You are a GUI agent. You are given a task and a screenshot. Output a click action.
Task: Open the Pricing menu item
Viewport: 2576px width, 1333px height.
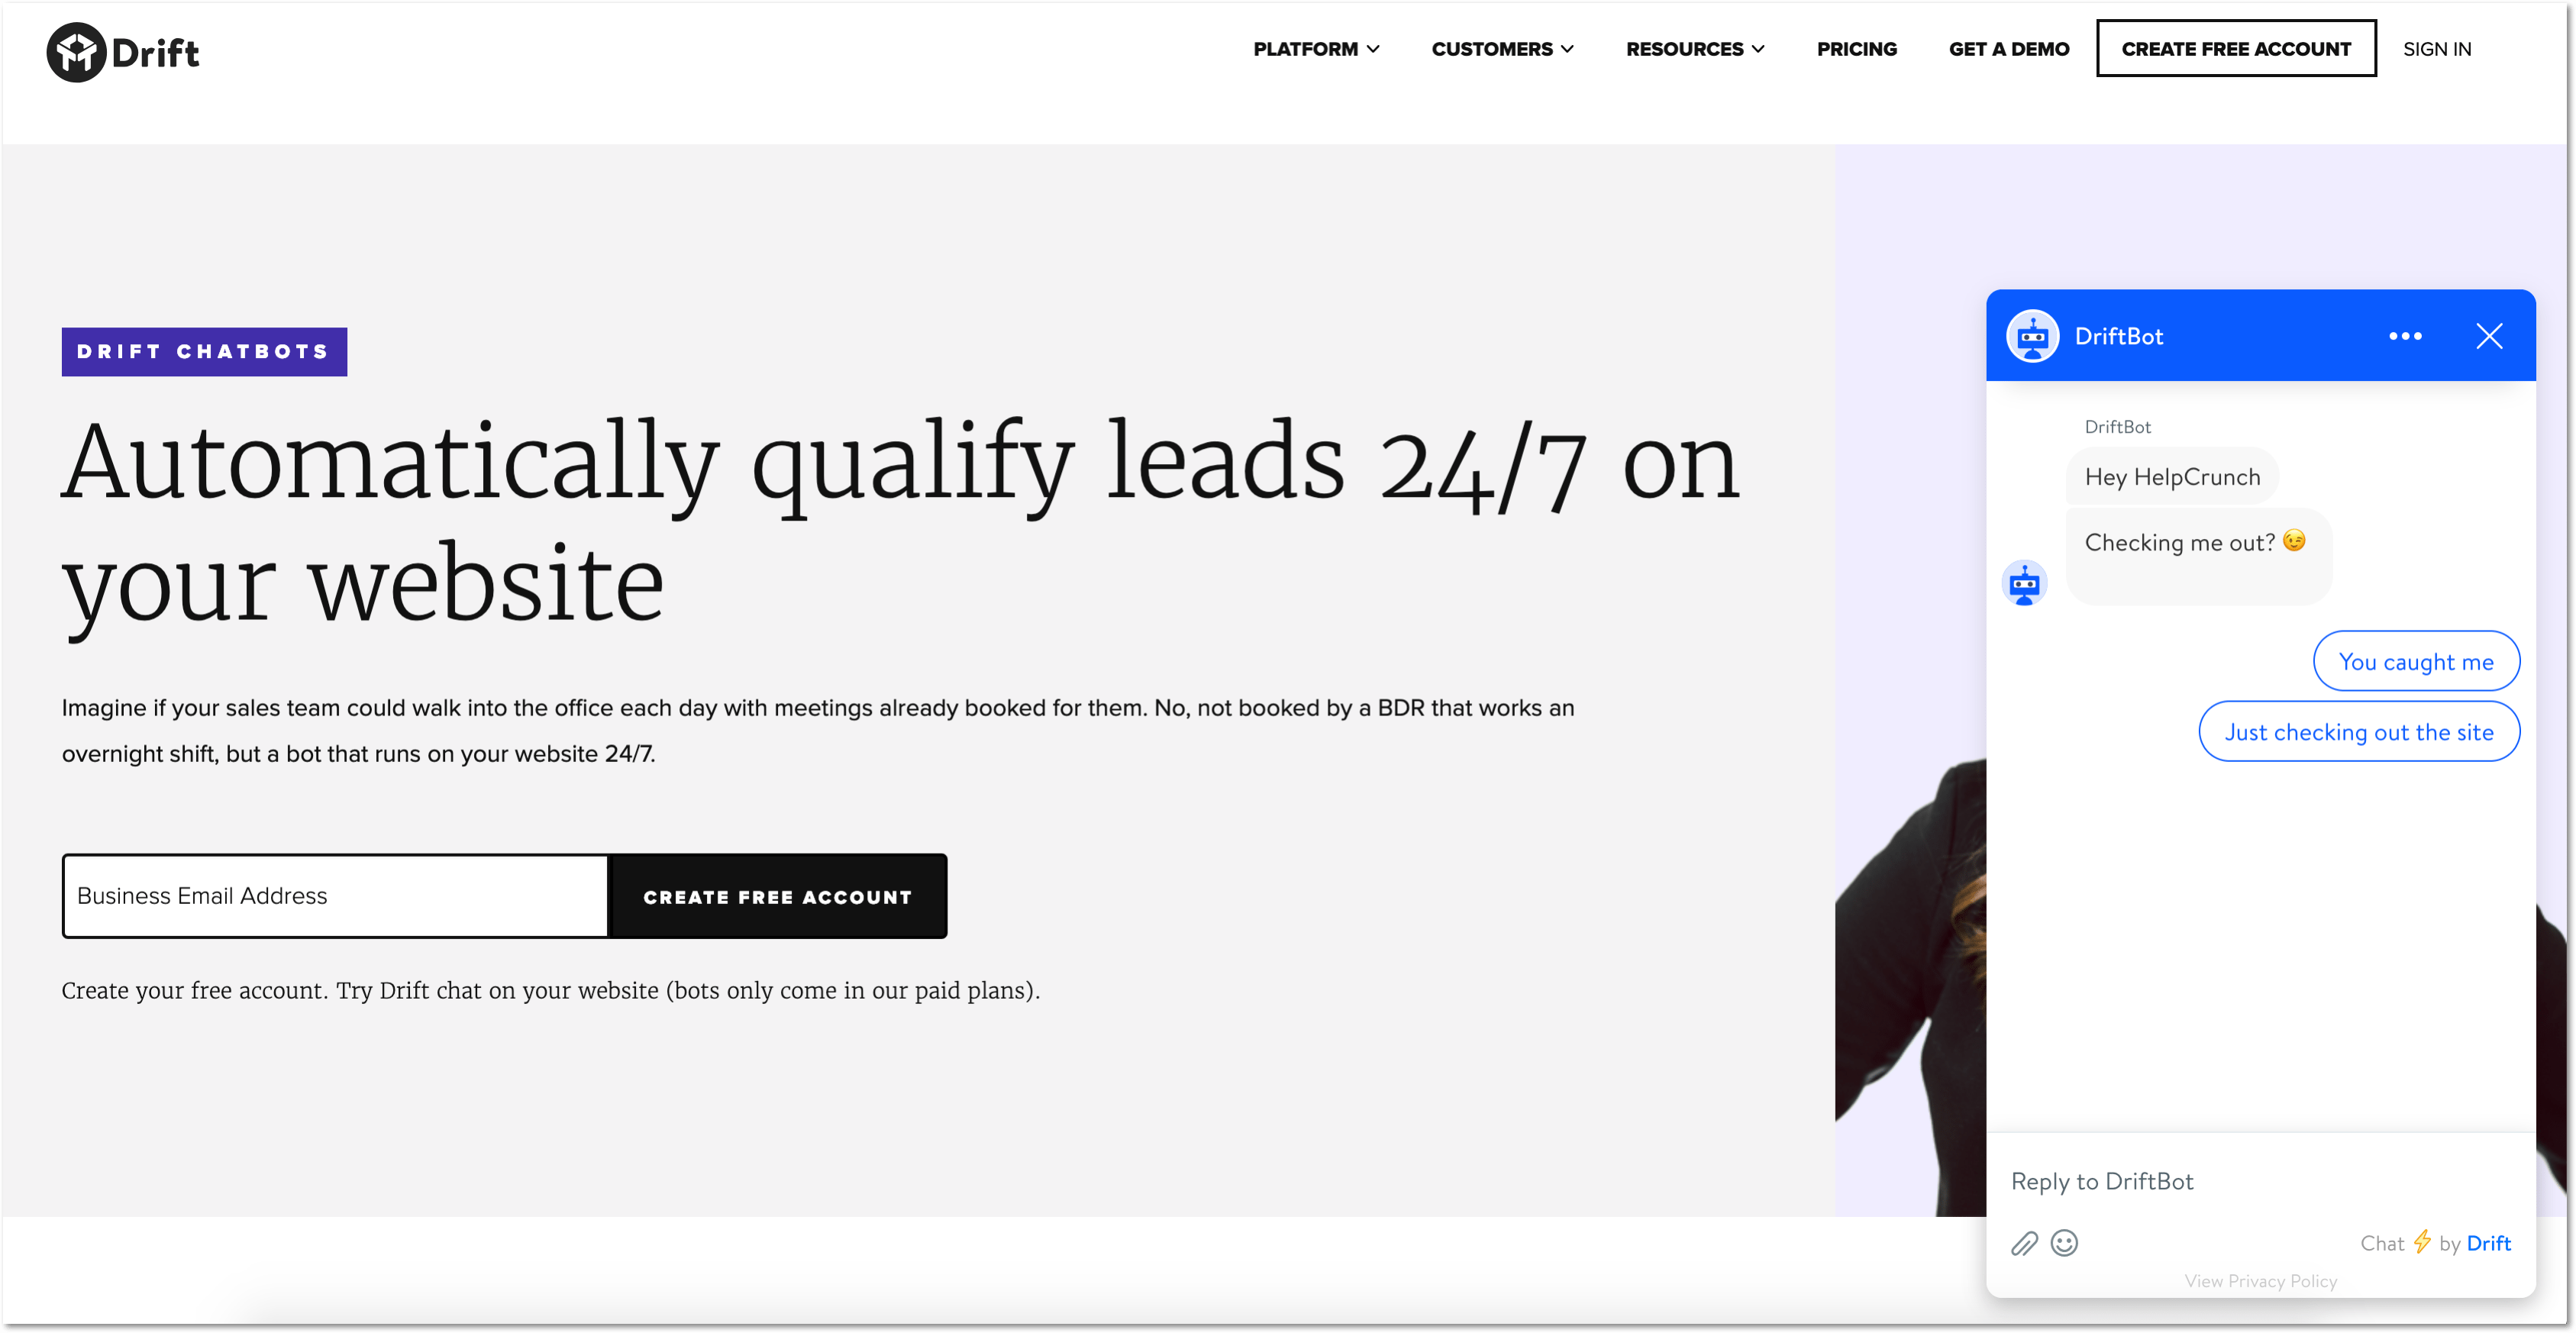coord(1855,47)
